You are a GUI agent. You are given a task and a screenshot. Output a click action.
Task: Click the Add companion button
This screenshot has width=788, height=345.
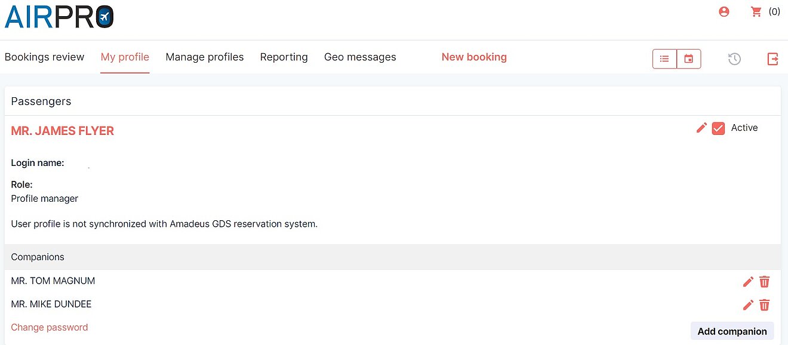tap(732, 331)
